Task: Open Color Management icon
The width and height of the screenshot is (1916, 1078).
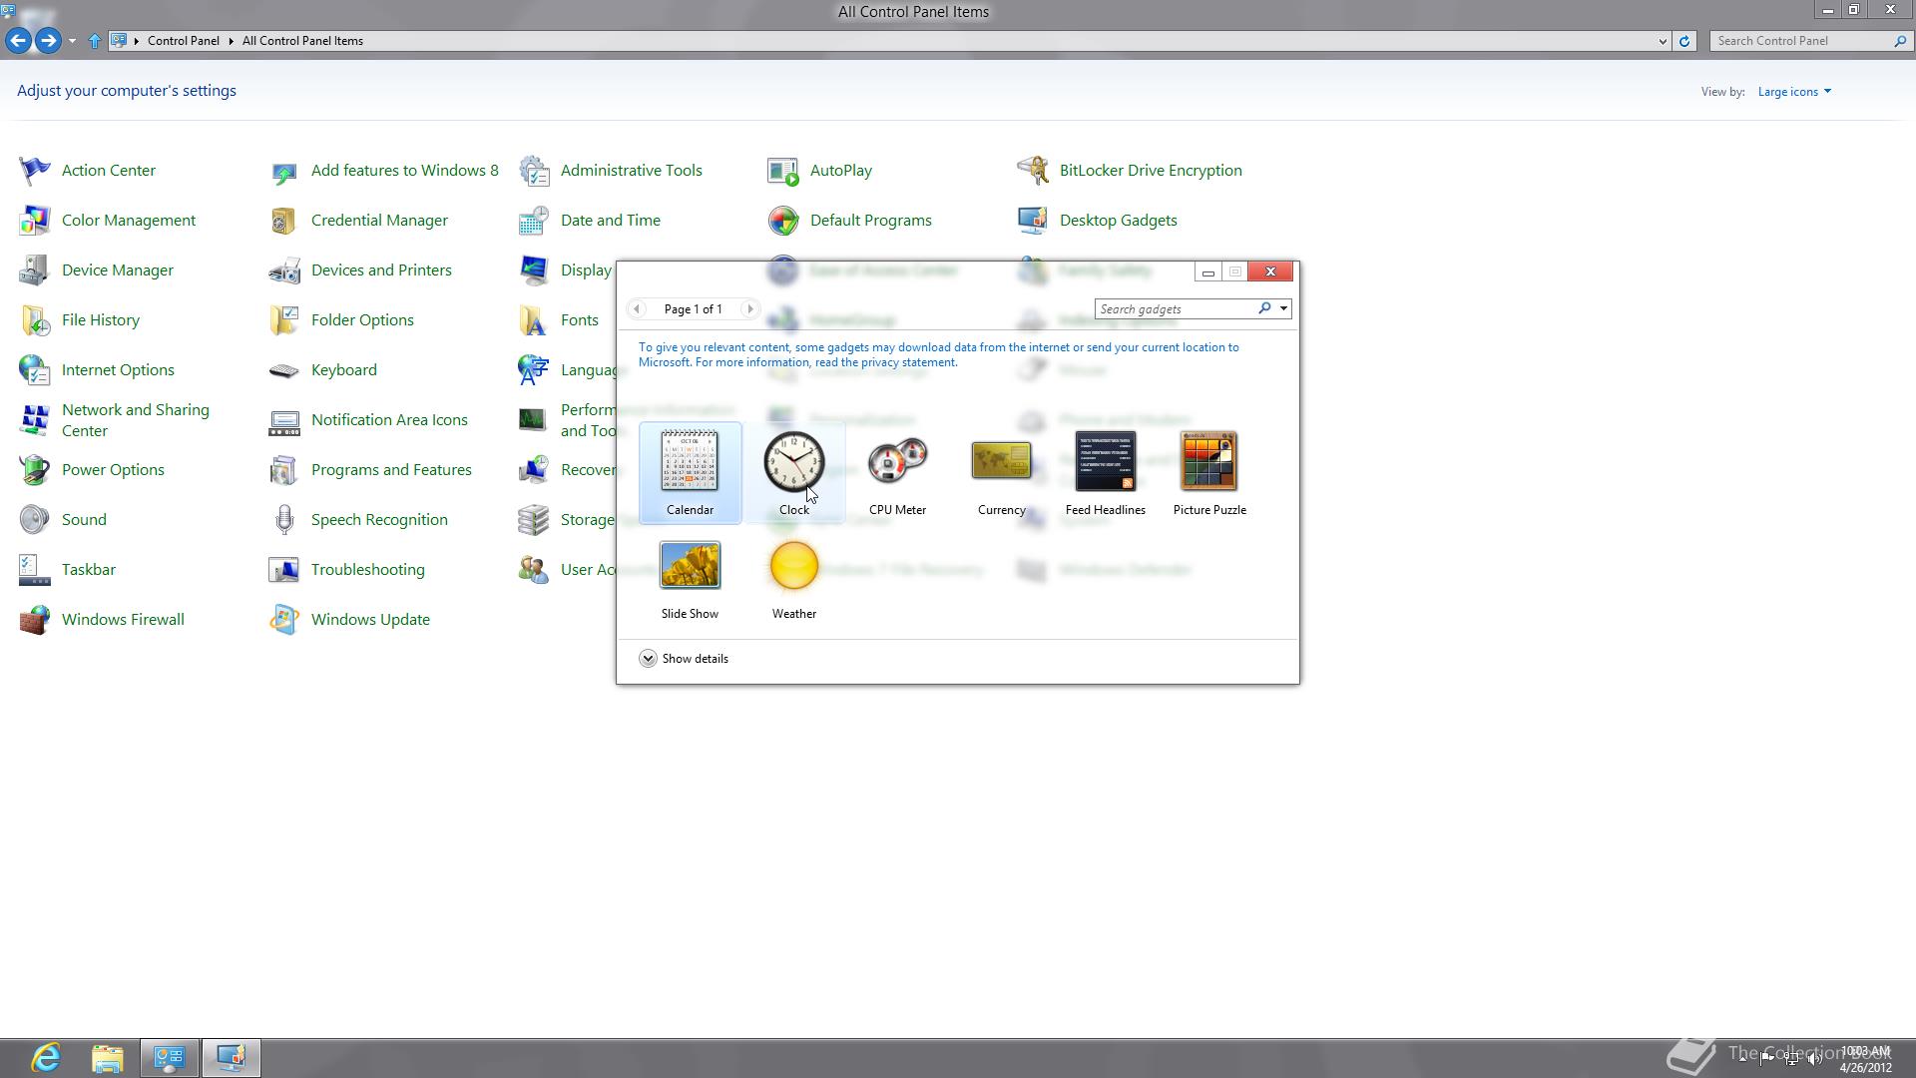Action: 35,221
